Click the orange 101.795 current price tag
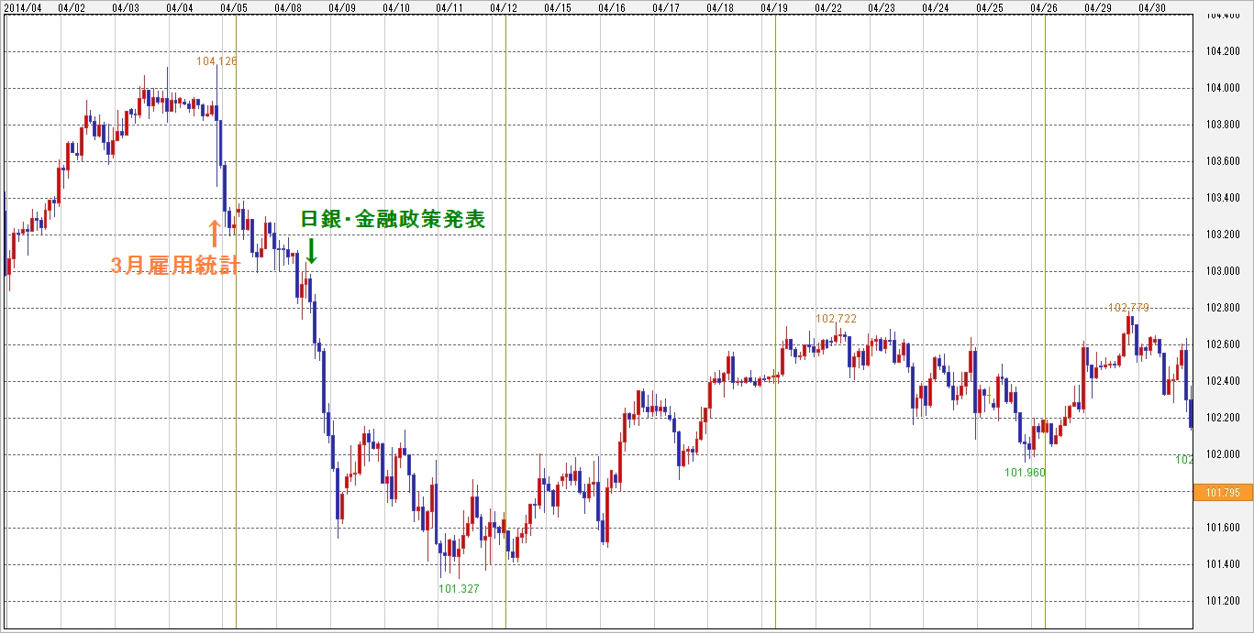Image resolution: width=1254 pixels, height=633 pixels. [x=1223, y=493]
